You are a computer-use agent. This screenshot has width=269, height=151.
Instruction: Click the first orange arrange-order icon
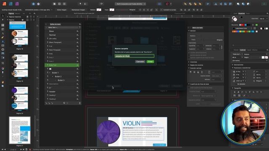(x=185, y=4)
